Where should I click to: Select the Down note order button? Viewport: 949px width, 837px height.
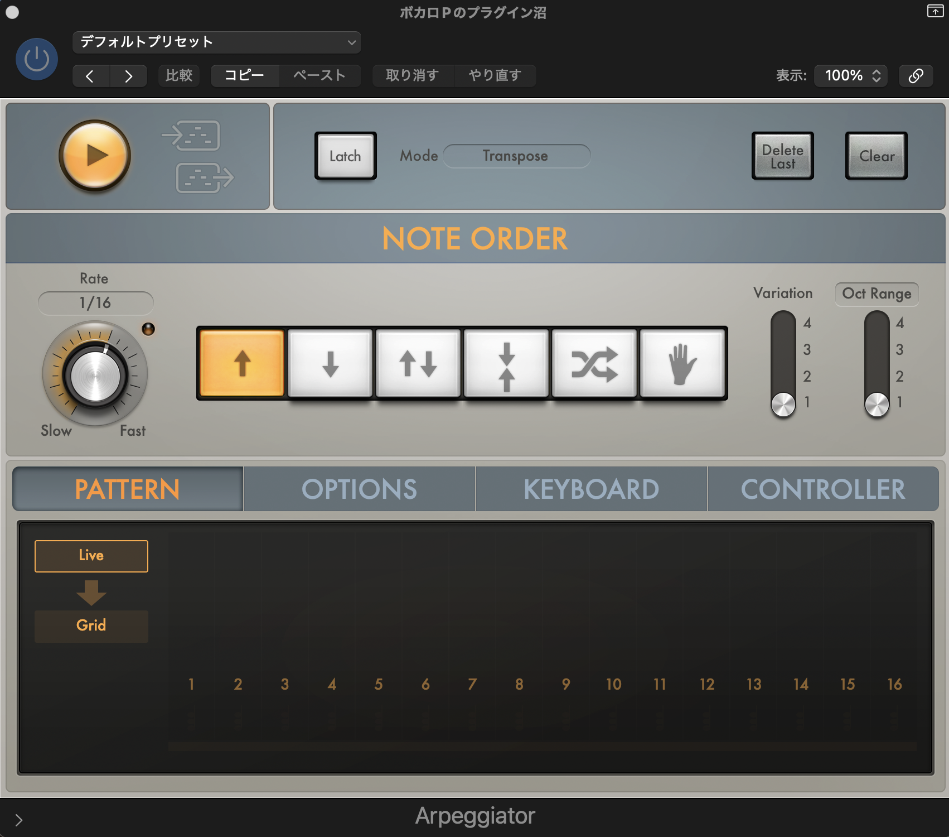coord(330,363)
